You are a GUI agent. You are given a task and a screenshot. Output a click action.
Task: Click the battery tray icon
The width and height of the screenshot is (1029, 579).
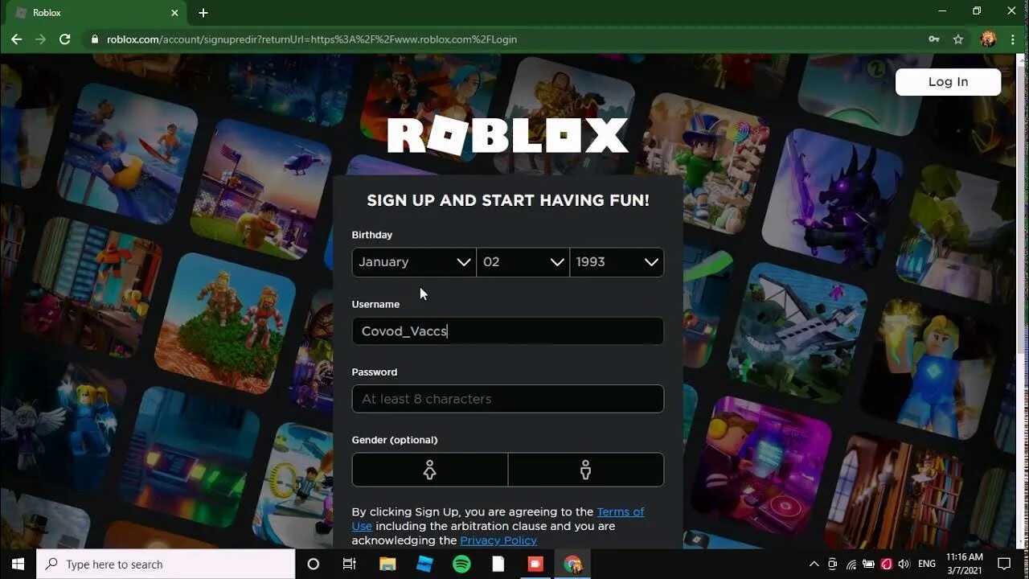point(868,565)
